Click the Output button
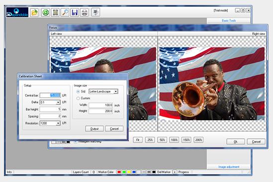This screenshot has width=273, height=182. (94, 129)
